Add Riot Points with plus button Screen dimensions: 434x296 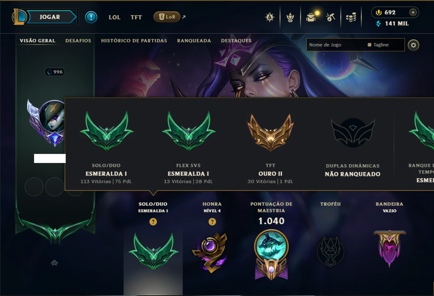click(413, 12)
